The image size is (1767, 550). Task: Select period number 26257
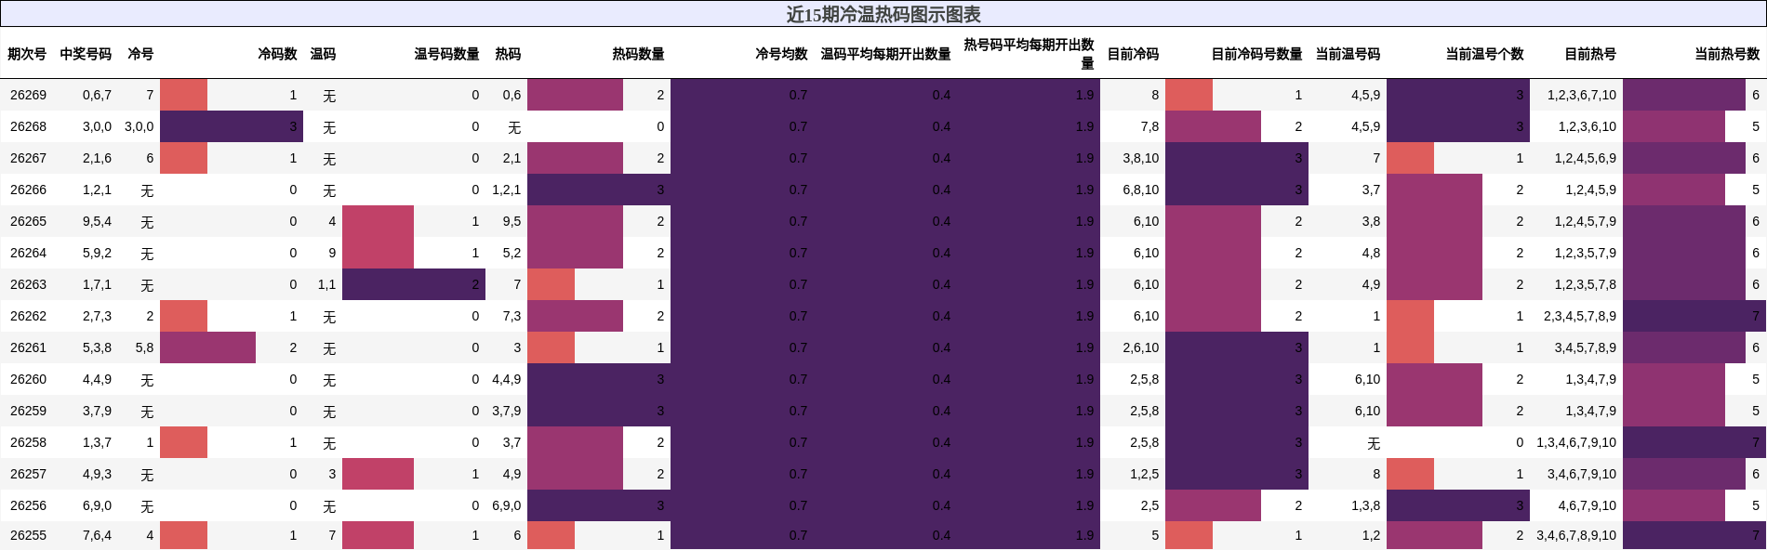pos(28,474)
